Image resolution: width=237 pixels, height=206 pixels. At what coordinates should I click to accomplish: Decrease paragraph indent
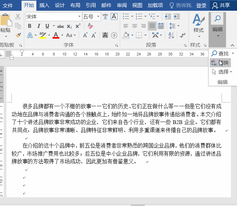pyautogui.click(x=168, y=16)
